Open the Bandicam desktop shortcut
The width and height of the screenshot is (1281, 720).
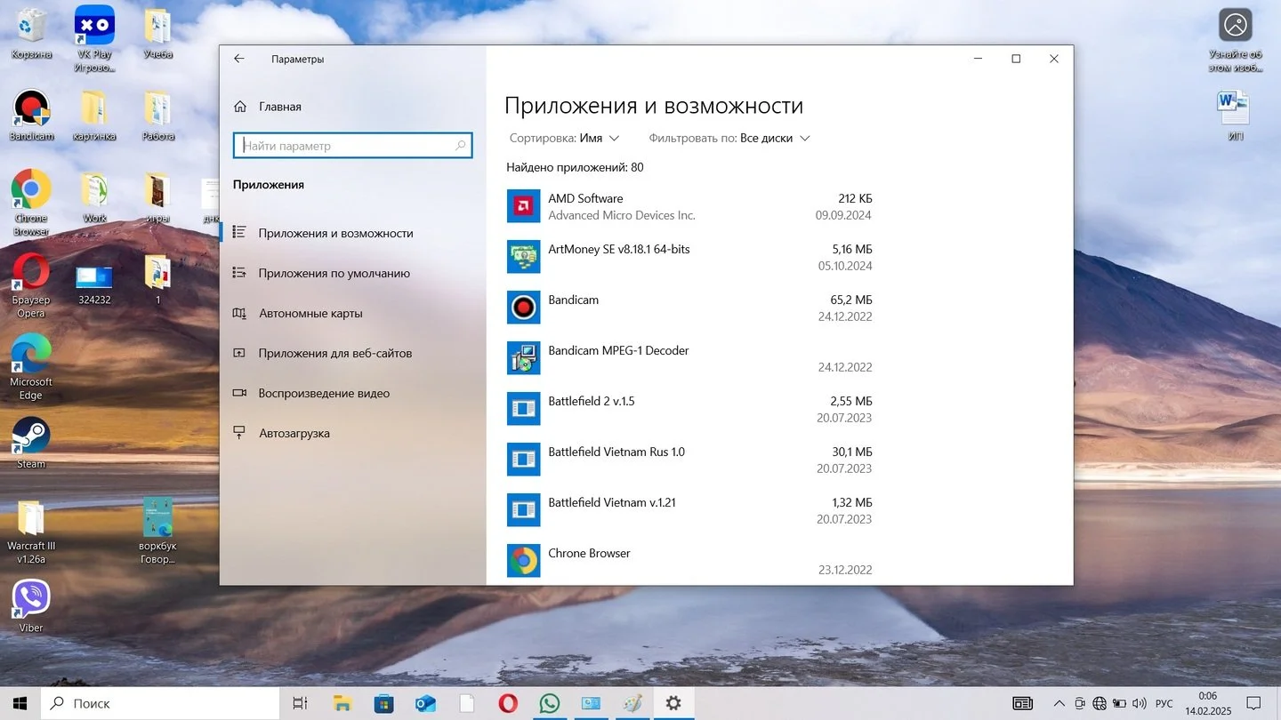tap(31, 116)
